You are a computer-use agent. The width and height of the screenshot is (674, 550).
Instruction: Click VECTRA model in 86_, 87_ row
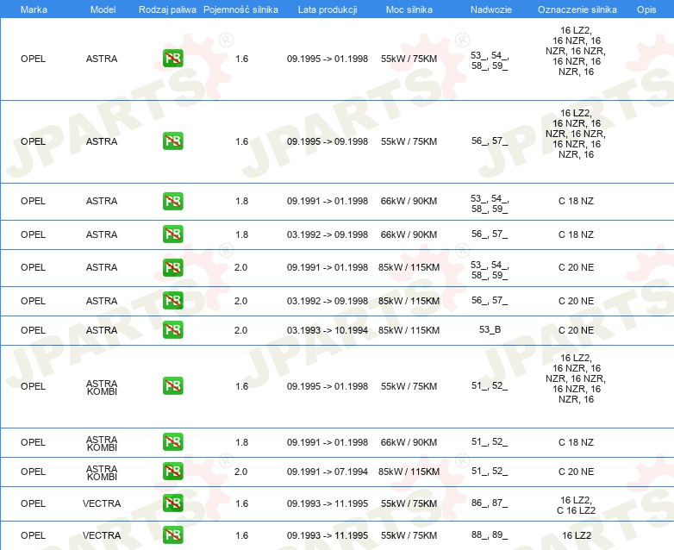[102, 503]
